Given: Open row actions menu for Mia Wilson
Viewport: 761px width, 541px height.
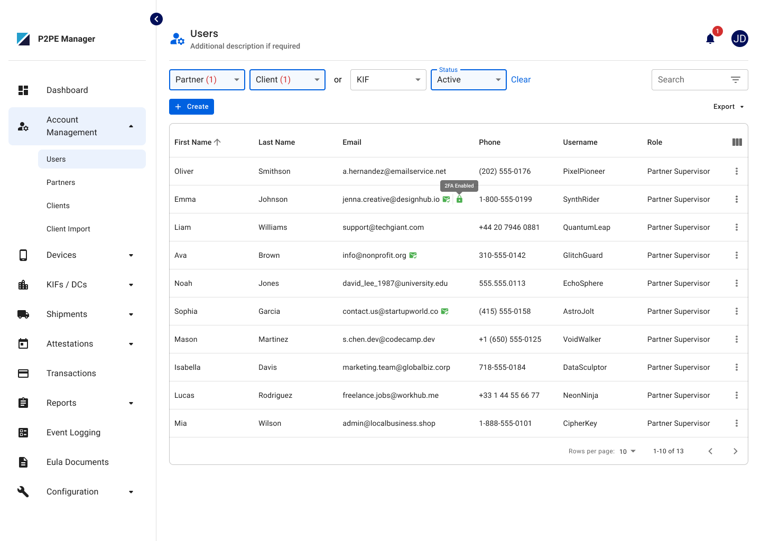Looking at the screenshot, I should point(737,423).
